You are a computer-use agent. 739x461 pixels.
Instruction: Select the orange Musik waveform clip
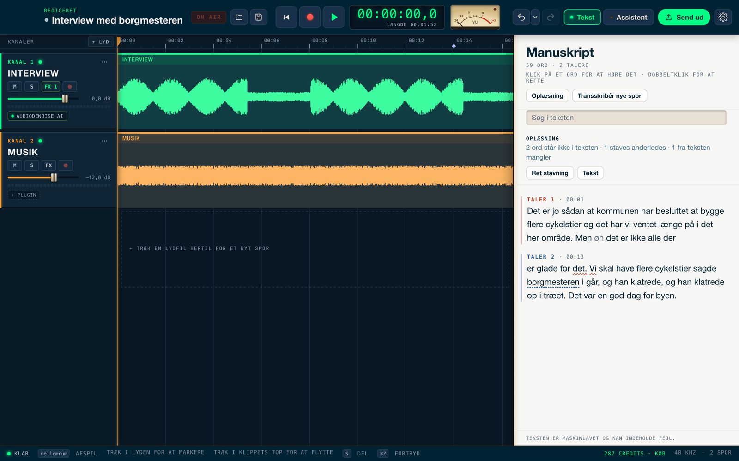point(315,170)
